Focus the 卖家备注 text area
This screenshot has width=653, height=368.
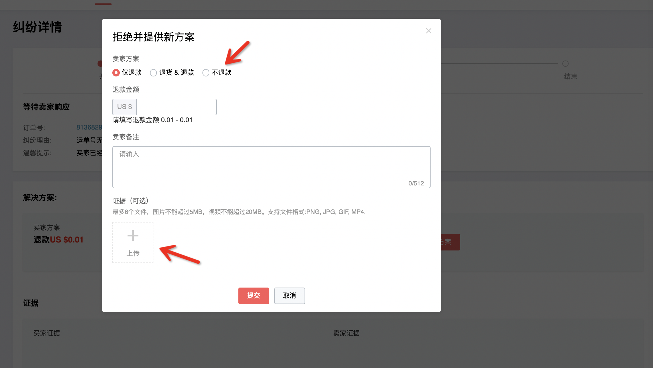pos(271,167)
